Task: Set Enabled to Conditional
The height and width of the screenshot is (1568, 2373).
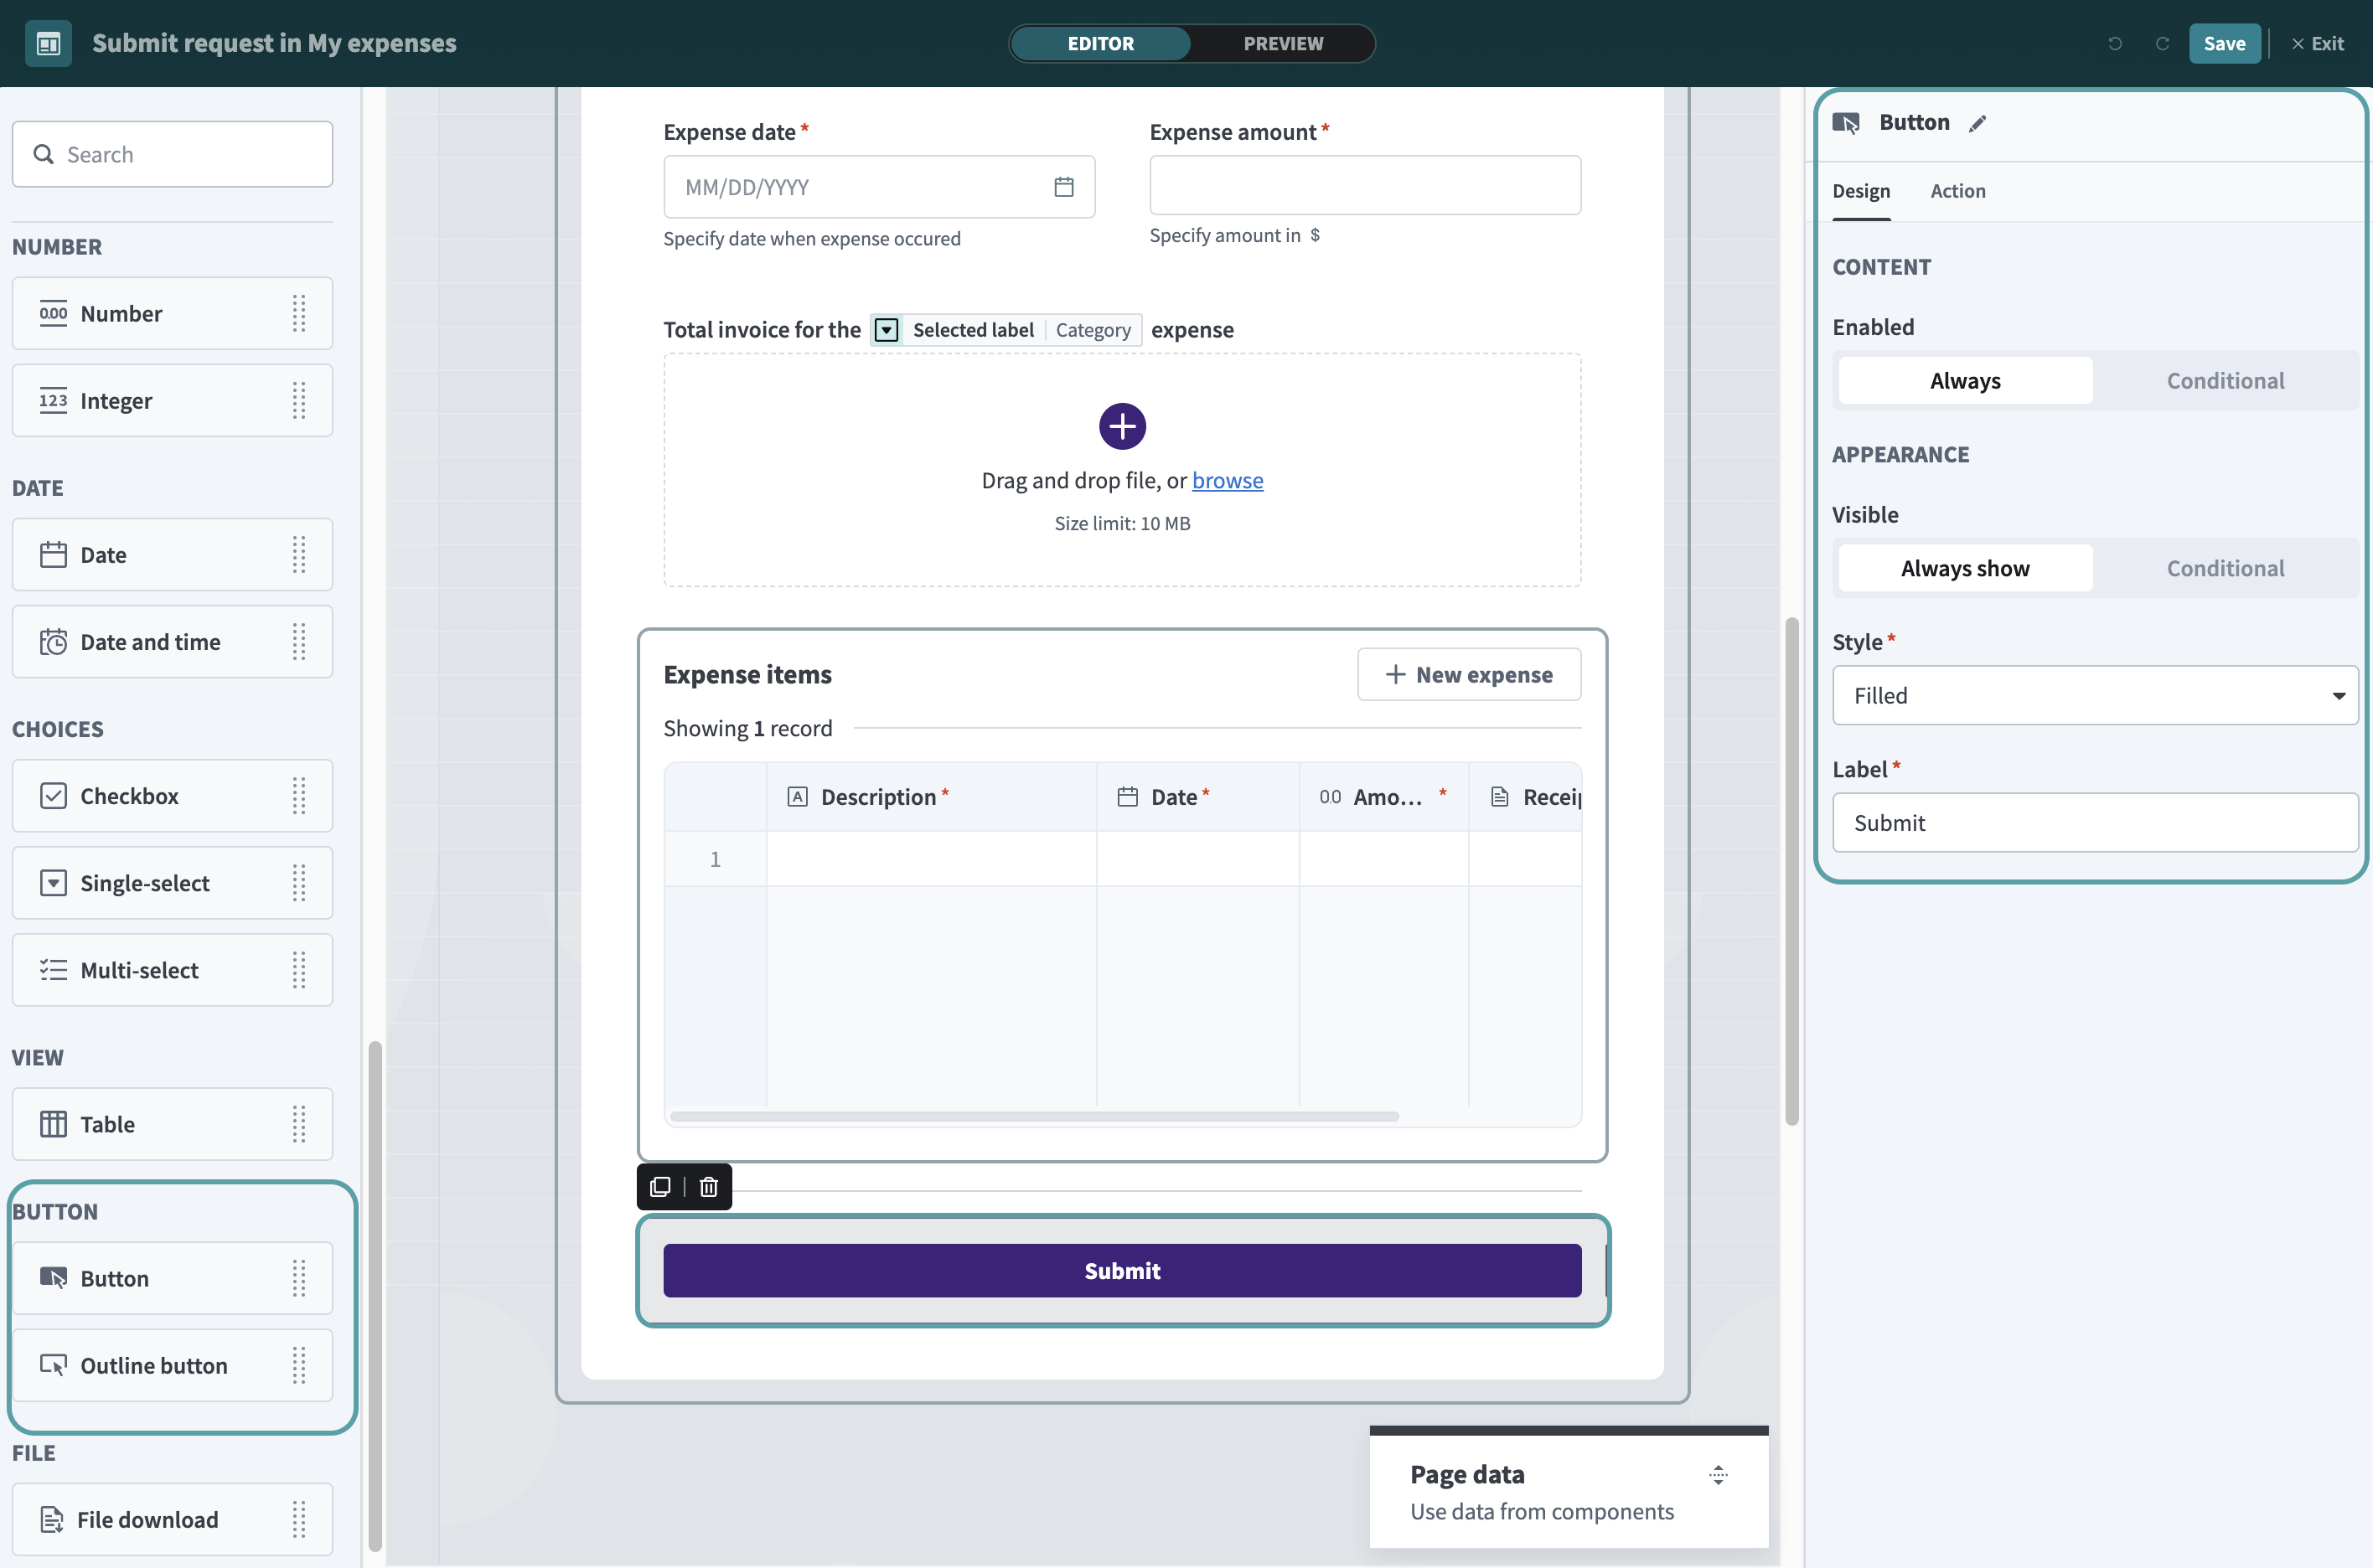Action: coord(2224,381)
